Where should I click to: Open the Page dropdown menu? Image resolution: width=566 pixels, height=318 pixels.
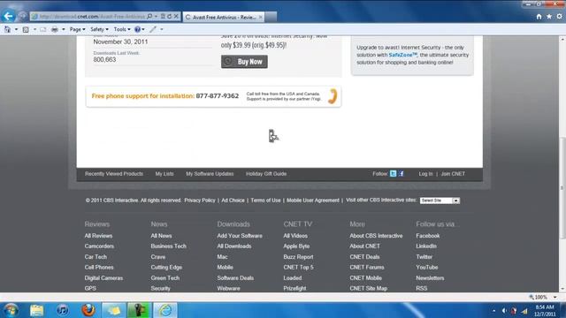pyautogui.click(x=77, y=29)
